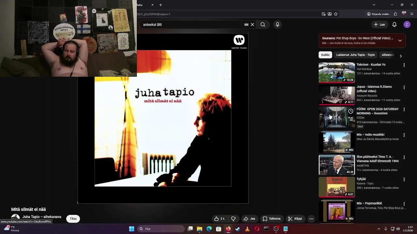Open volume control in system tray
The image size is (417, 234).
pyautogui.click(x=398, y=229)
